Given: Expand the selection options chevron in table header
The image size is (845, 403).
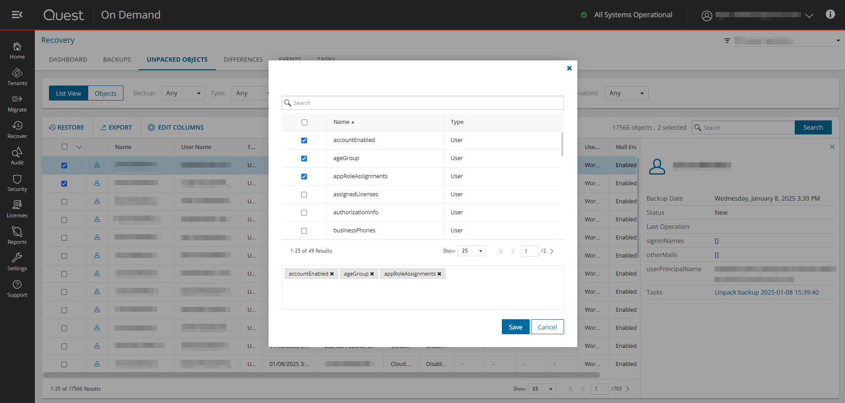Looking at the screenshot, I should [x=79, y=147].
